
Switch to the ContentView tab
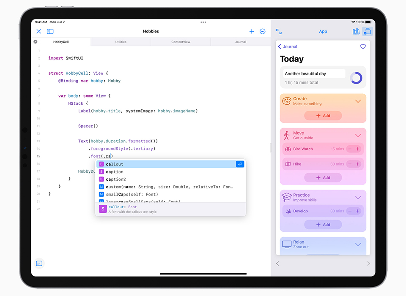point(181,42)
